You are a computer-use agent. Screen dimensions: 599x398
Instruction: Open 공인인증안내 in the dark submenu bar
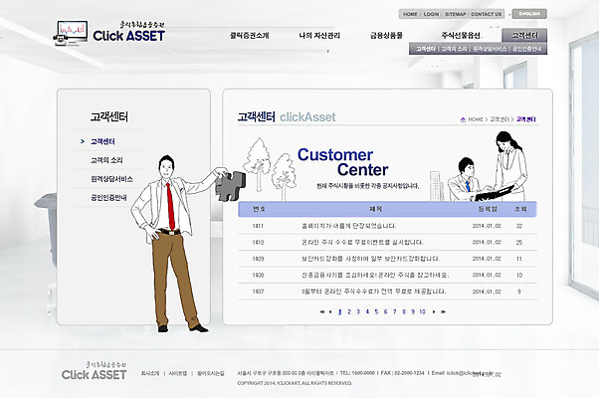click(x=526, y=49)
